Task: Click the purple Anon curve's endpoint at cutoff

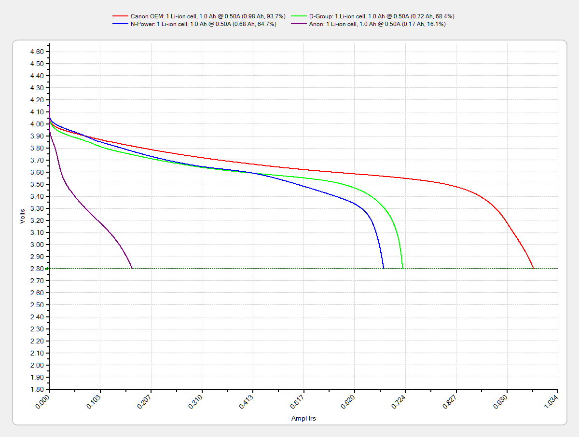Action: coord(132,268)
